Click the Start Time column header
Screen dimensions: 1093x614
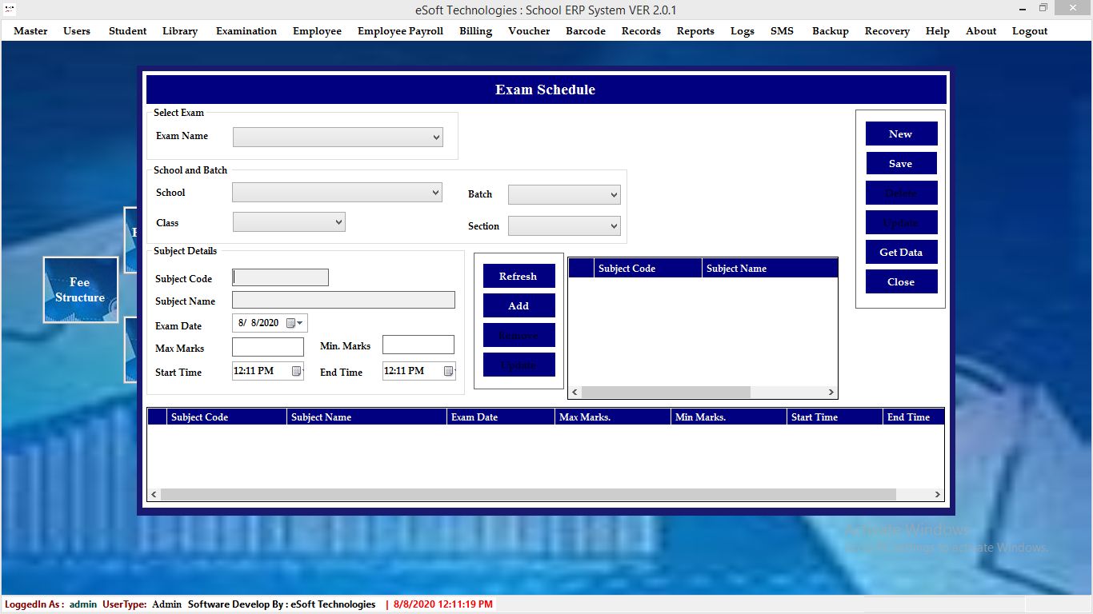pyautogui.click(x=835, y=417)
